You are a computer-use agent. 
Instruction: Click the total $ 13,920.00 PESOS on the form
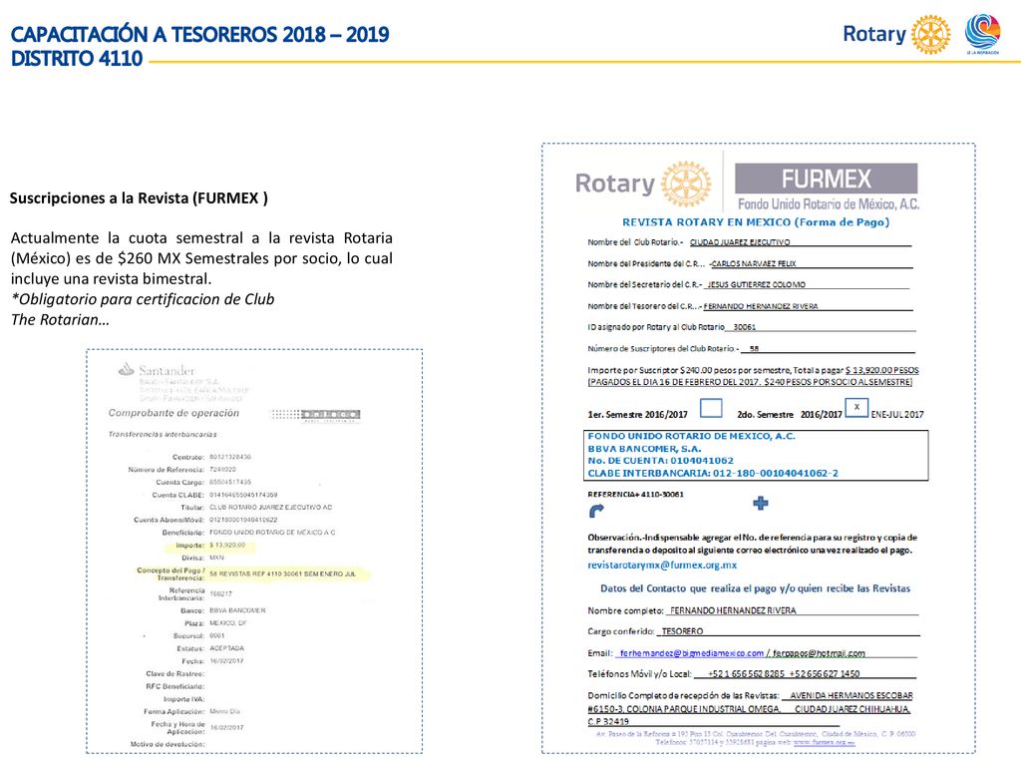(x=882, y=370)
